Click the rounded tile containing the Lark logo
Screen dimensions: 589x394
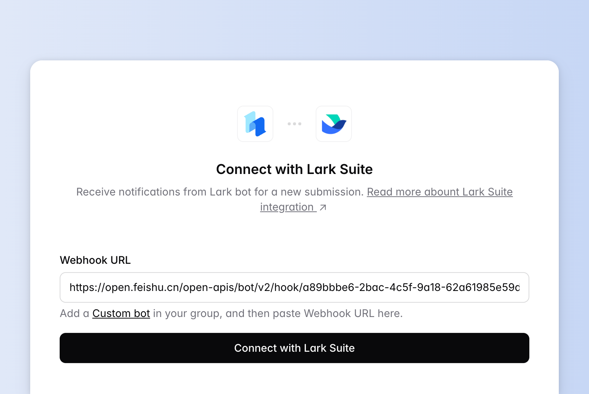click(x=333, y=124)
